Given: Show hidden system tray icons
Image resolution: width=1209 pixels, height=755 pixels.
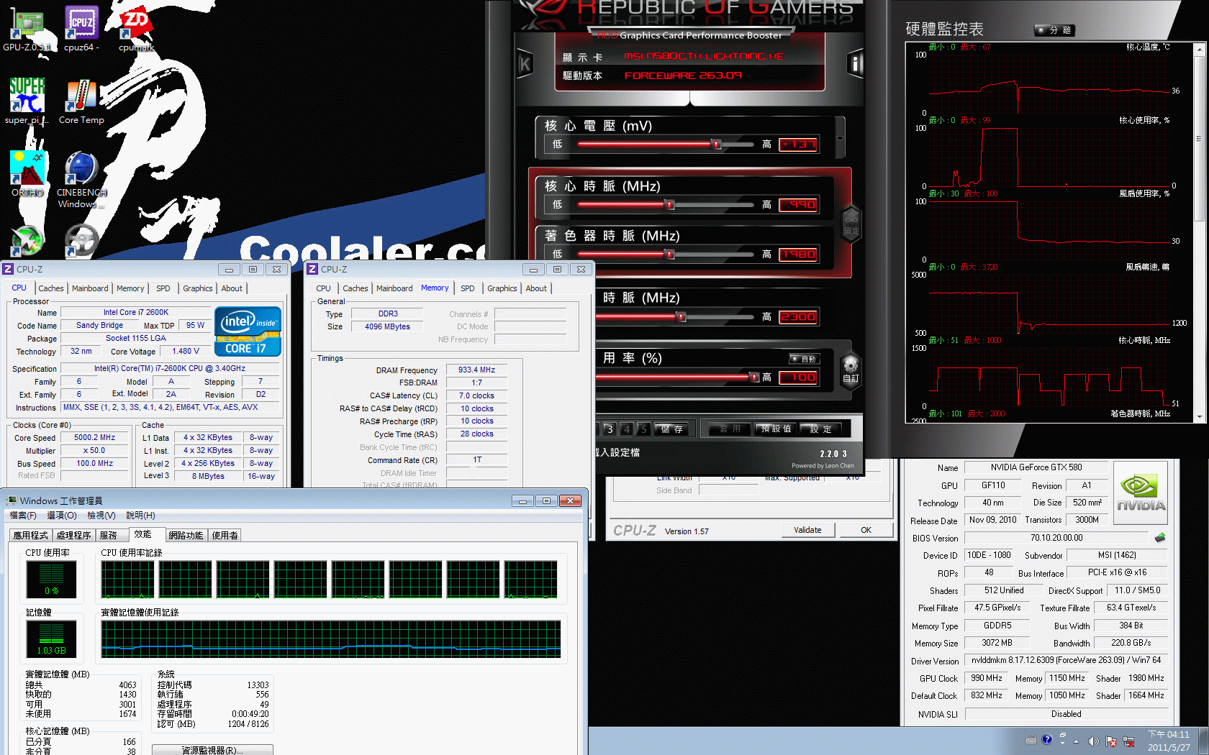Looking at the screenshot, I should [x=1076, y=741].
